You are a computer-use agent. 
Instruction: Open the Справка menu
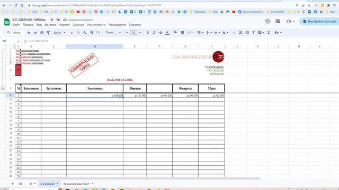coord(135,25)
